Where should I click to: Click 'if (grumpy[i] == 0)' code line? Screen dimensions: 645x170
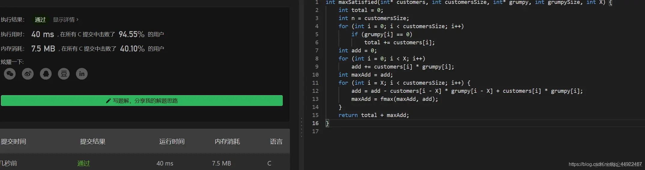point(382,34)
